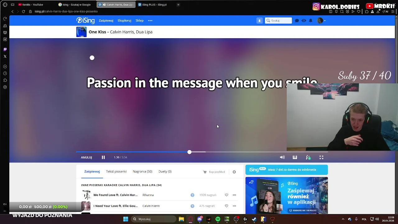Viewport: 398px width, 224px height.
Task: Open the extensions cube icon in toolbar
Action: point(367,12)
